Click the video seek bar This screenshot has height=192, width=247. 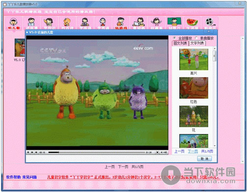(97, 152)
